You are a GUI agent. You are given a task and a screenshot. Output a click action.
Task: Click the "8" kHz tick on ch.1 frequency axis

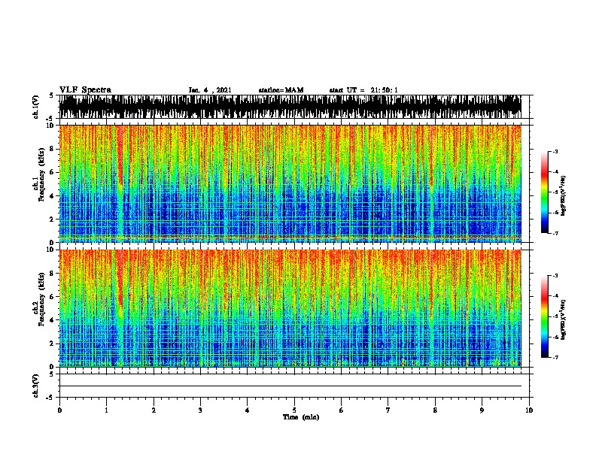click(x=52, y=149)
